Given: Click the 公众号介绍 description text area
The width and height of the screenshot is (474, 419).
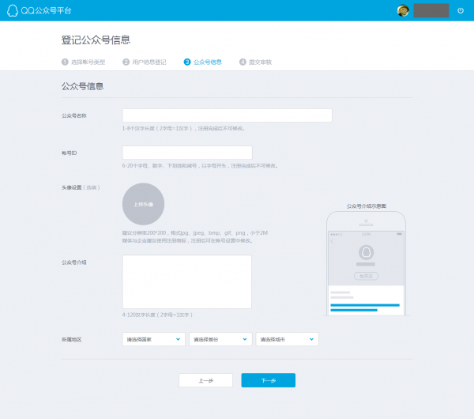Looking at the screenshot, I should coord(186,281).
